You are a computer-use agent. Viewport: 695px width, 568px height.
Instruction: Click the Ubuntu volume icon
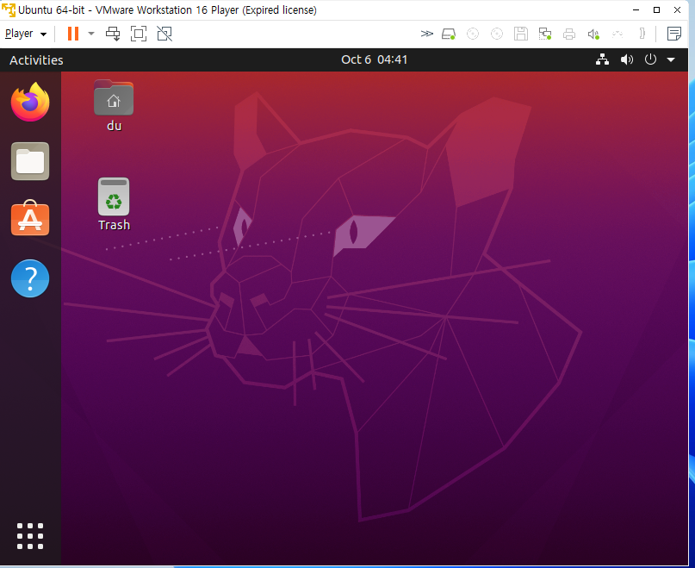point(627,59)
